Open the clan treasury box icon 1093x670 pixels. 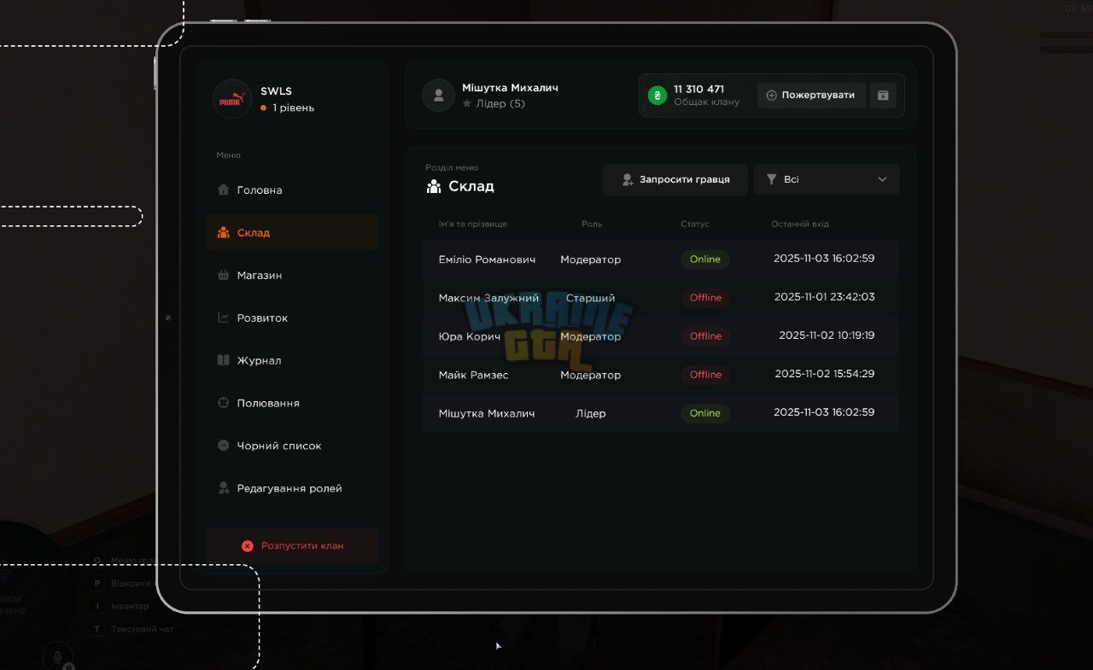tap(883, 96)
